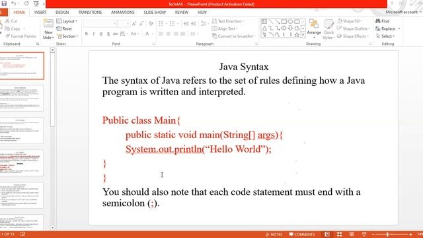This screenshot has height=238, width=423.
Task: Switch to Reading View in status bar
Action: (x=352, y=234)
